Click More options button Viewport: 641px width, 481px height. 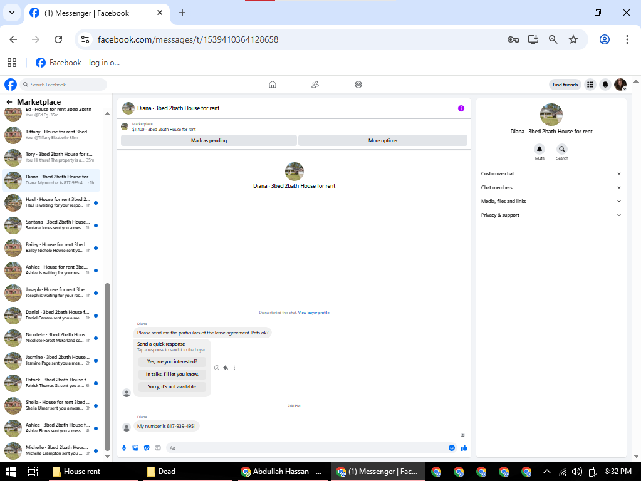pyautogui.click(x=383, y=140)
